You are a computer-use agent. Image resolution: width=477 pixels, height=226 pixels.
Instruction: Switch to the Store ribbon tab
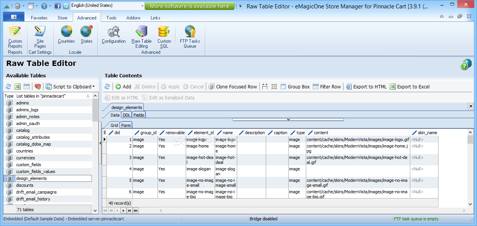[63, 18]
